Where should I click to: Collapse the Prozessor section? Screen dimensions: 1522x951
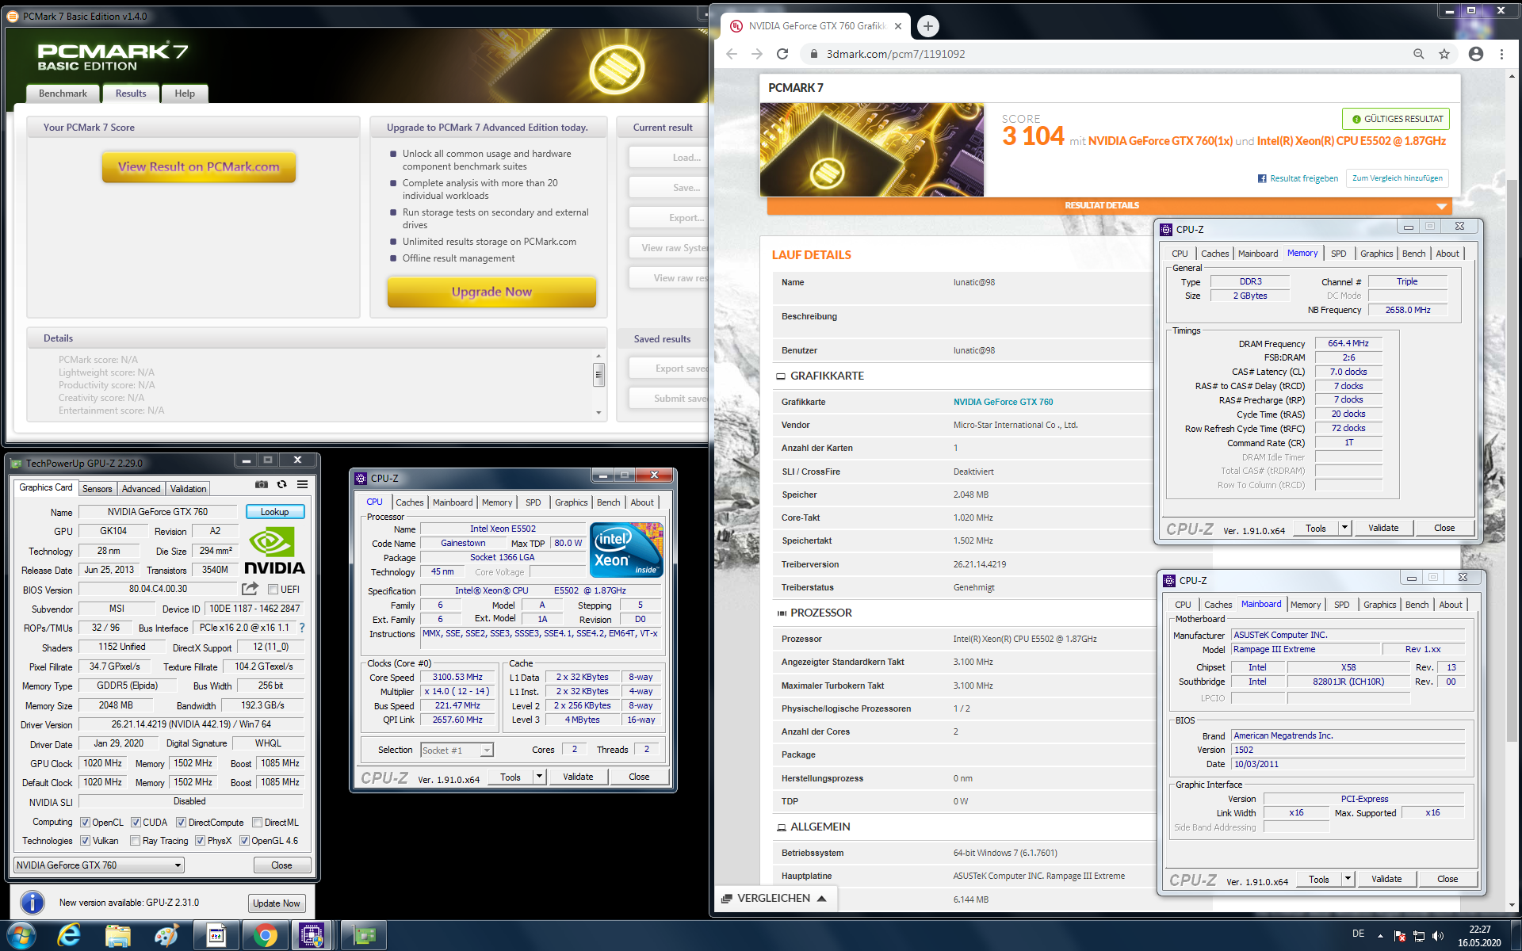click(782, 613)
